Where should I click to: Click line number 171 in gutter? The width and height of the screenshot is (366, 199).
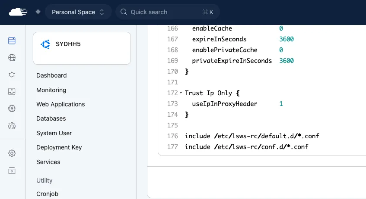pyautogui.click(x=172, y=82)
